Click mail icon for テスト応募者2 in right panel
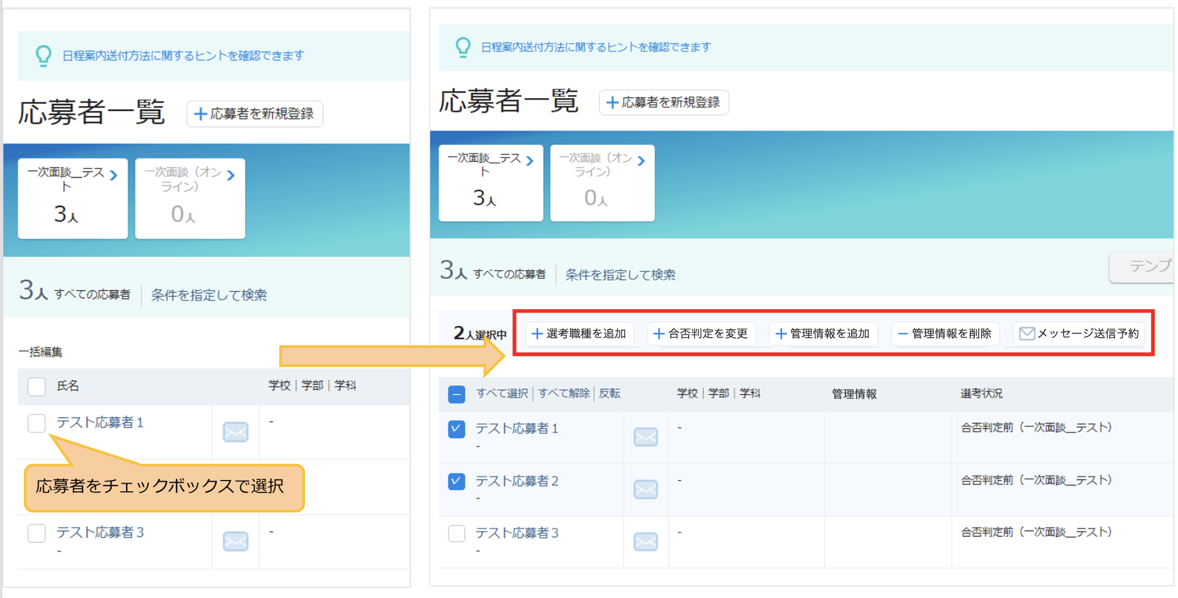The height and width of the screenshot is (598, 1178). pos(645,489)
